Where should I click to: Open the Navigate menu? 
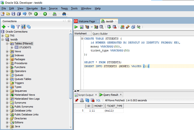(32, 8)
